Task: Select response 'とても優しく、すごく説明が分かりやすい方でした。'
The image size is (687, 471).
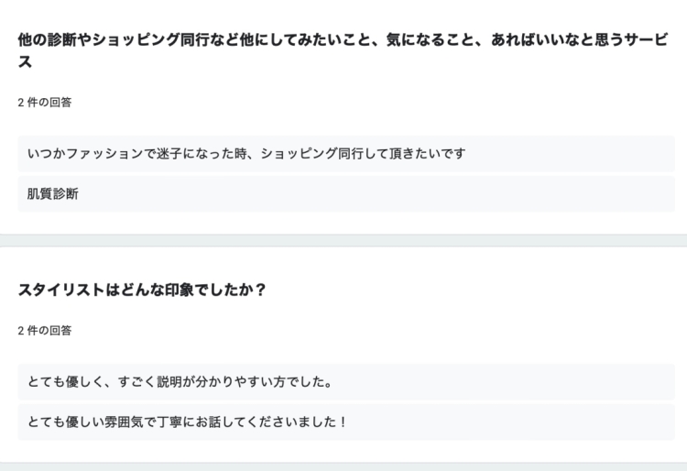Action: 346,382
